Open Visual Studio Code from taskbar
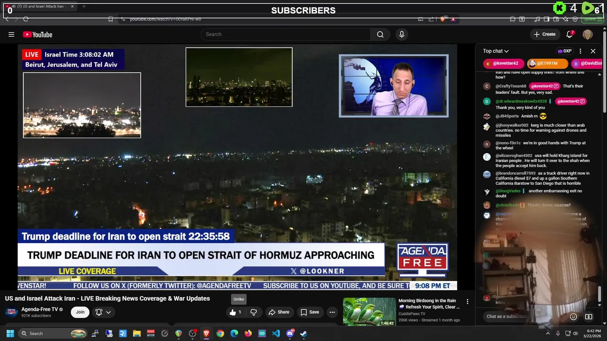 click(x=276, y=333)
